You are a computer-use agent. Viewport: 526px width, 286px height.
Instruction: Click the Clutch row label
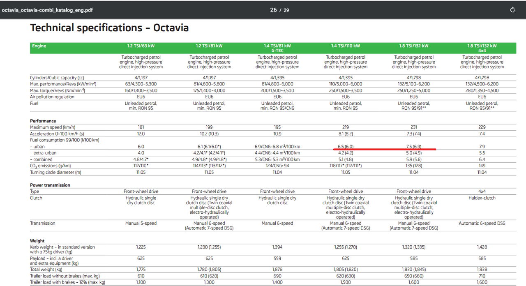click(x=36, y=198)
